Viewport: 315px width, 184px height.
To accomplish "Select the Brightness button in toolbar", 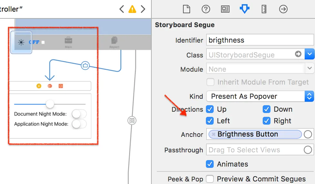I will [x=21, y=42].
